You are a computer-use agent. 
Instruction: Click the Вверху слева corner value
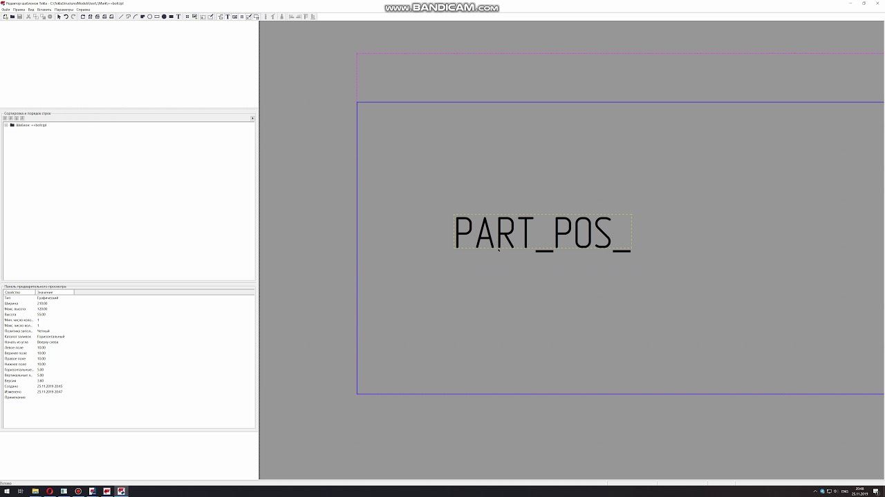click(x=48, y=342)
